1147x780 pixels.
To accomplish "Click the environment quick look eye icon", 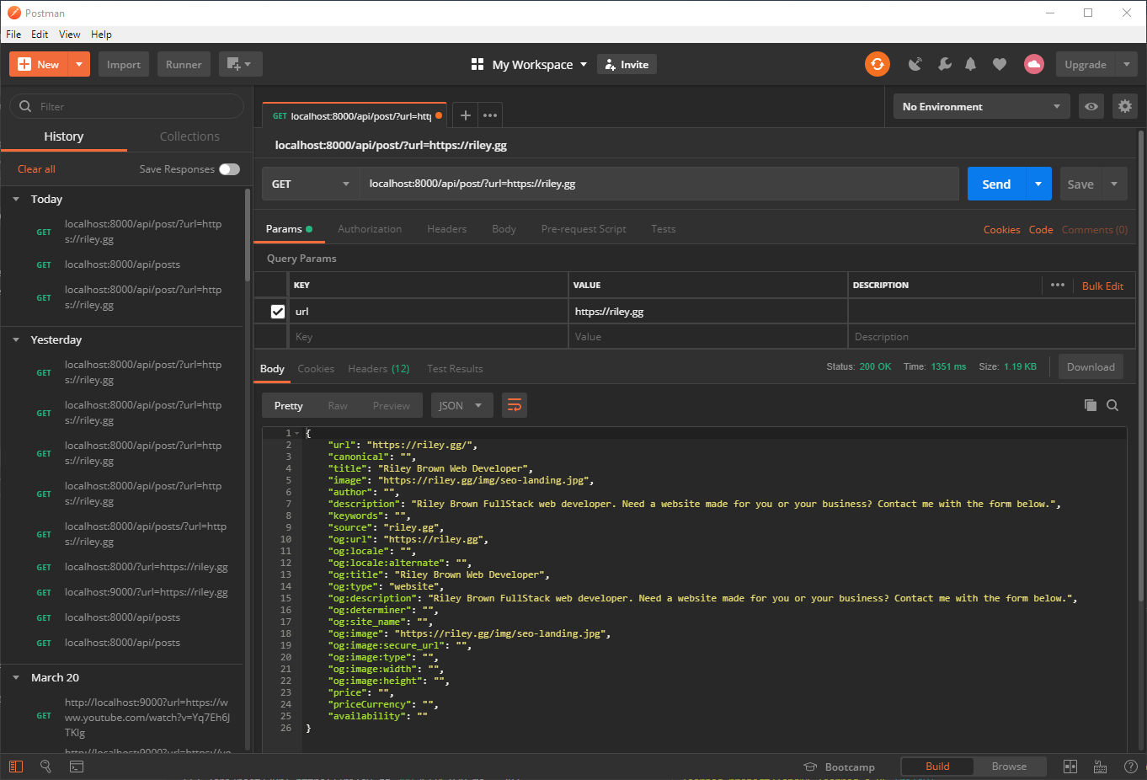I will click(x=1091, y=106).
